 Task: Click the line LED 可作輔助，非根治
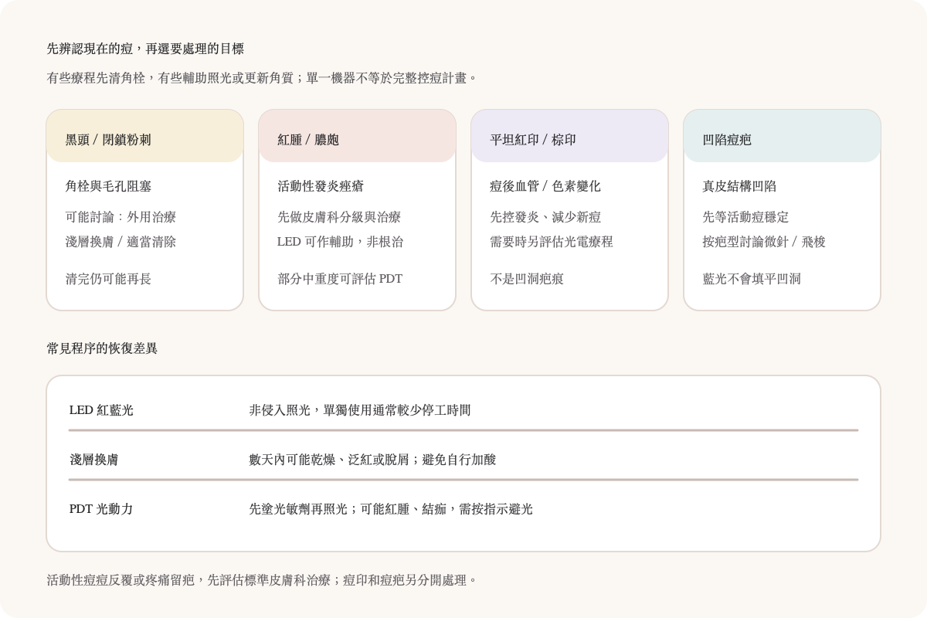tap(341, 242)
